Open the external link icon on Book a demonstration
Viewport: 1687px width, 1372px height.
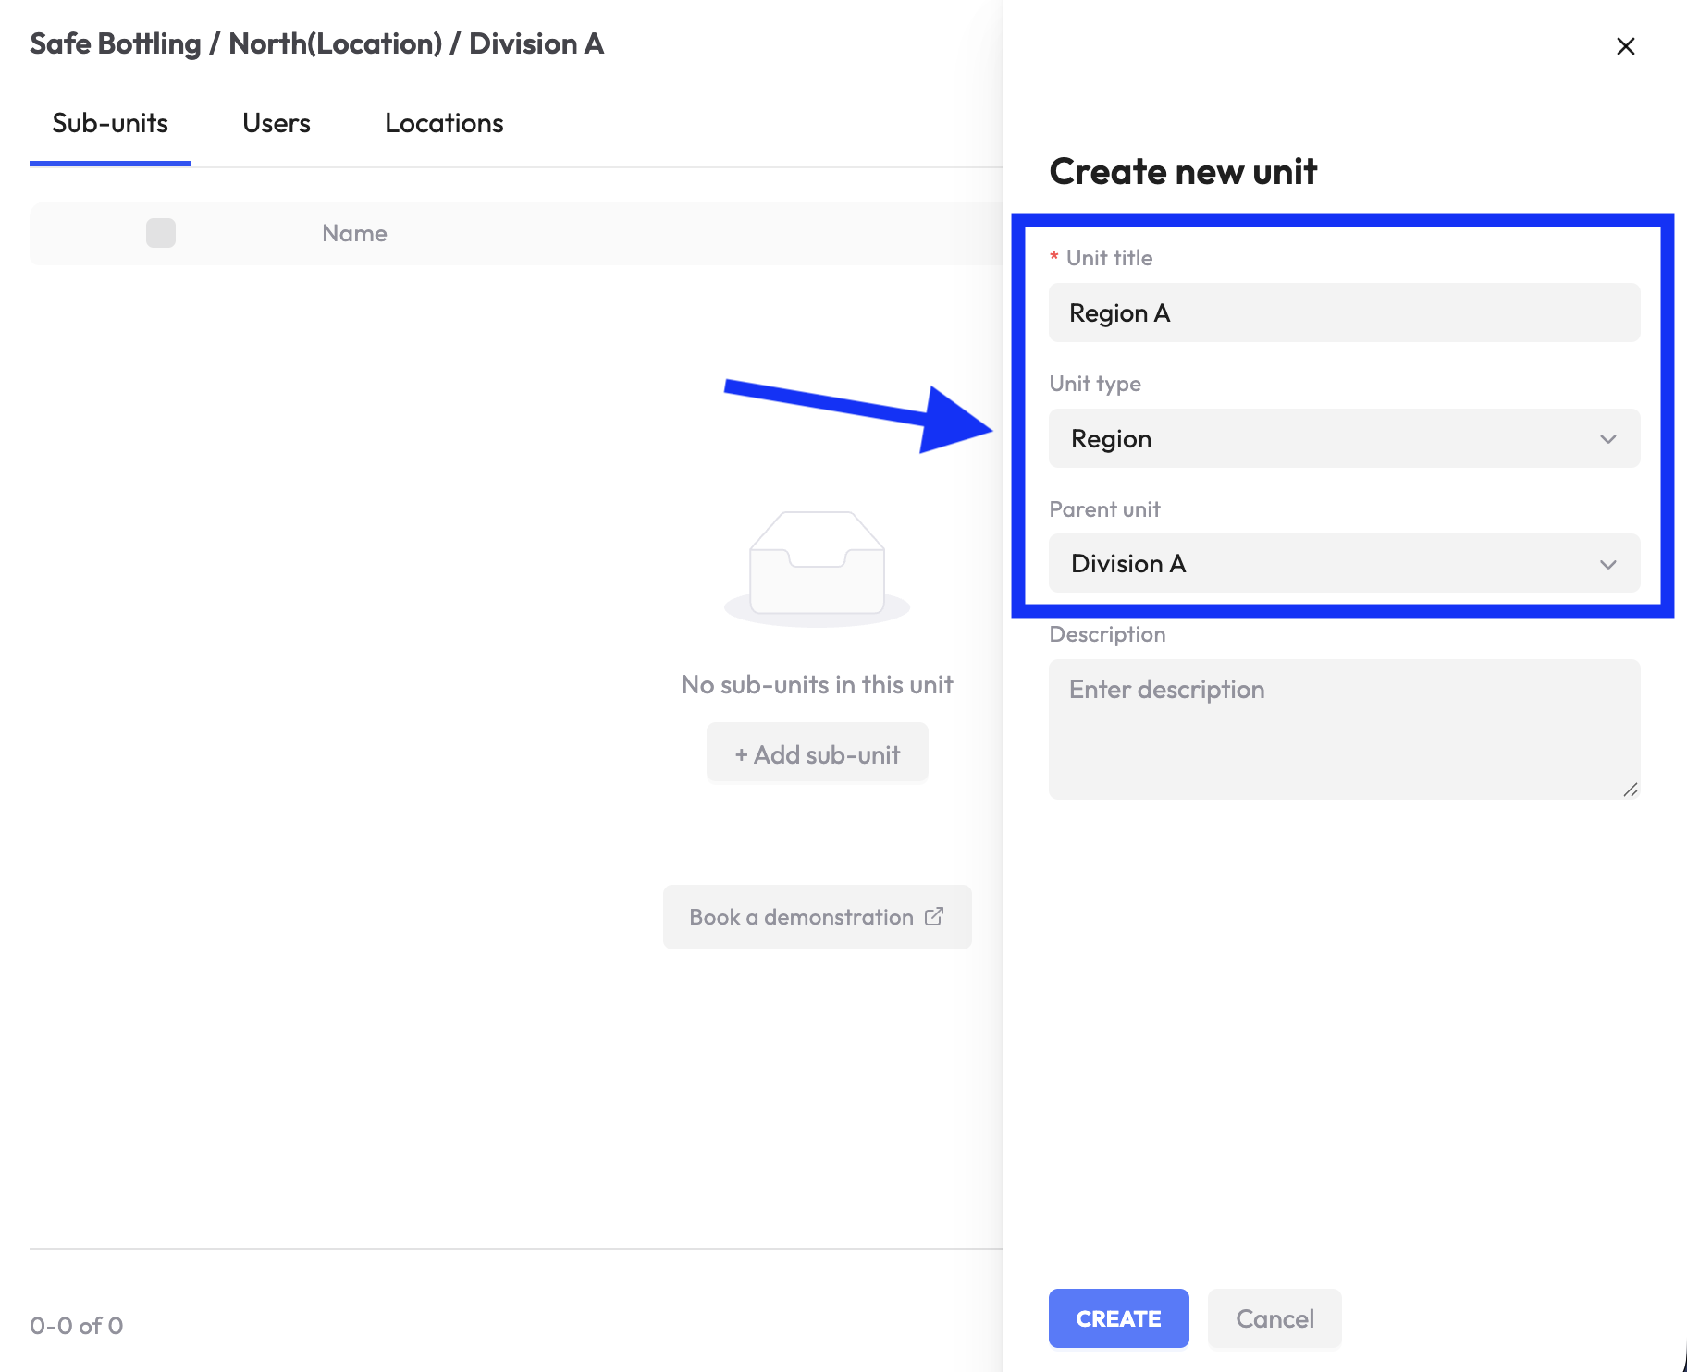click(934, 916)
